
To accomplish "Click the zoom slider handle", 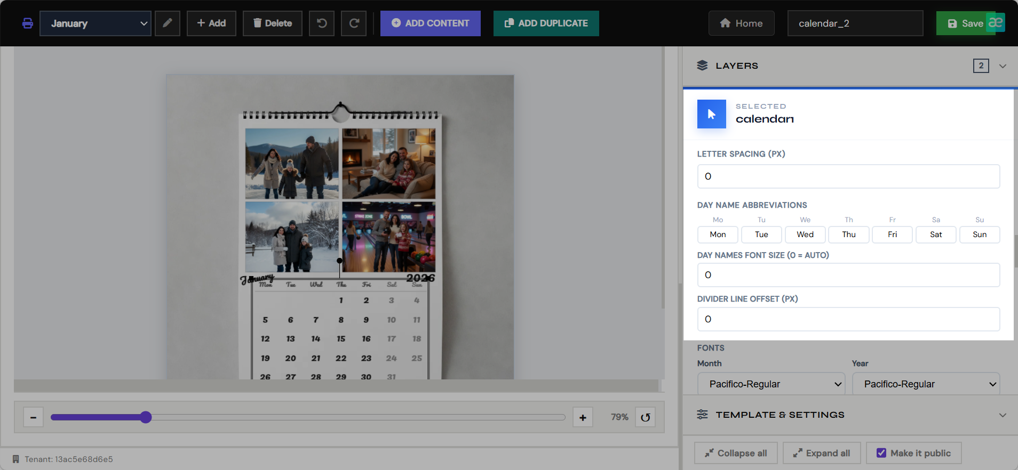I will click(x=146, y=417).
